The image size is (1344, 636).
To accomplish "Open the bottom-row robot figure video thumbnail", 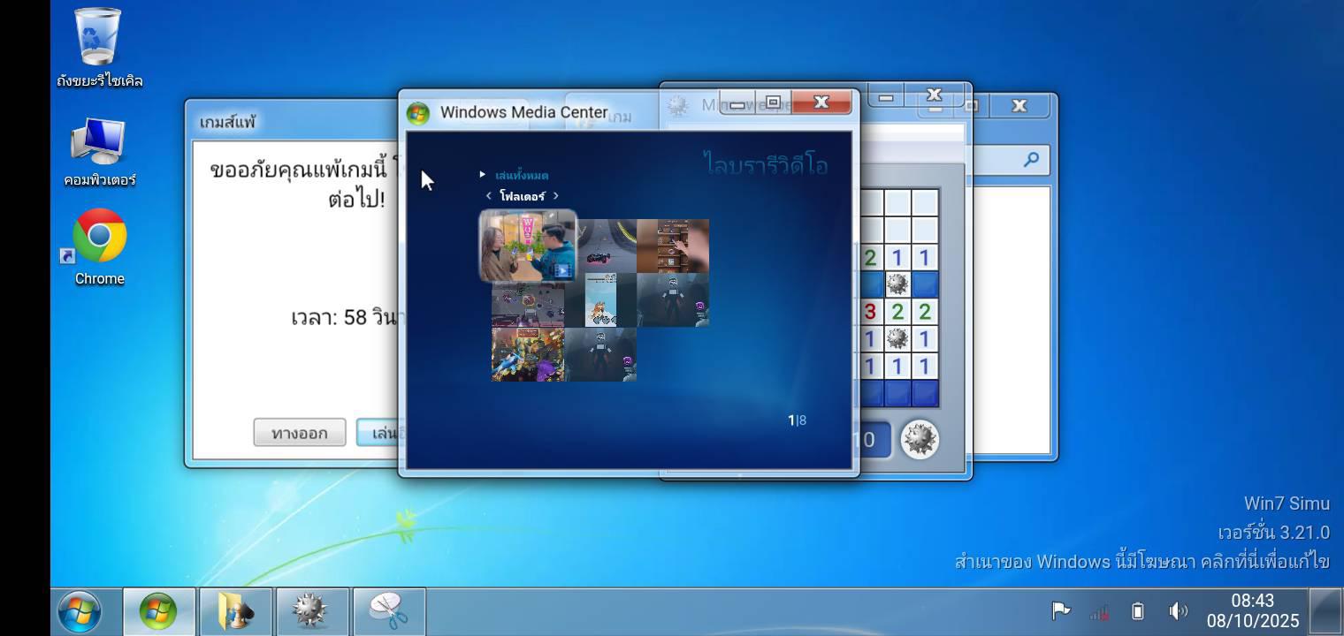I will point(600,354).
